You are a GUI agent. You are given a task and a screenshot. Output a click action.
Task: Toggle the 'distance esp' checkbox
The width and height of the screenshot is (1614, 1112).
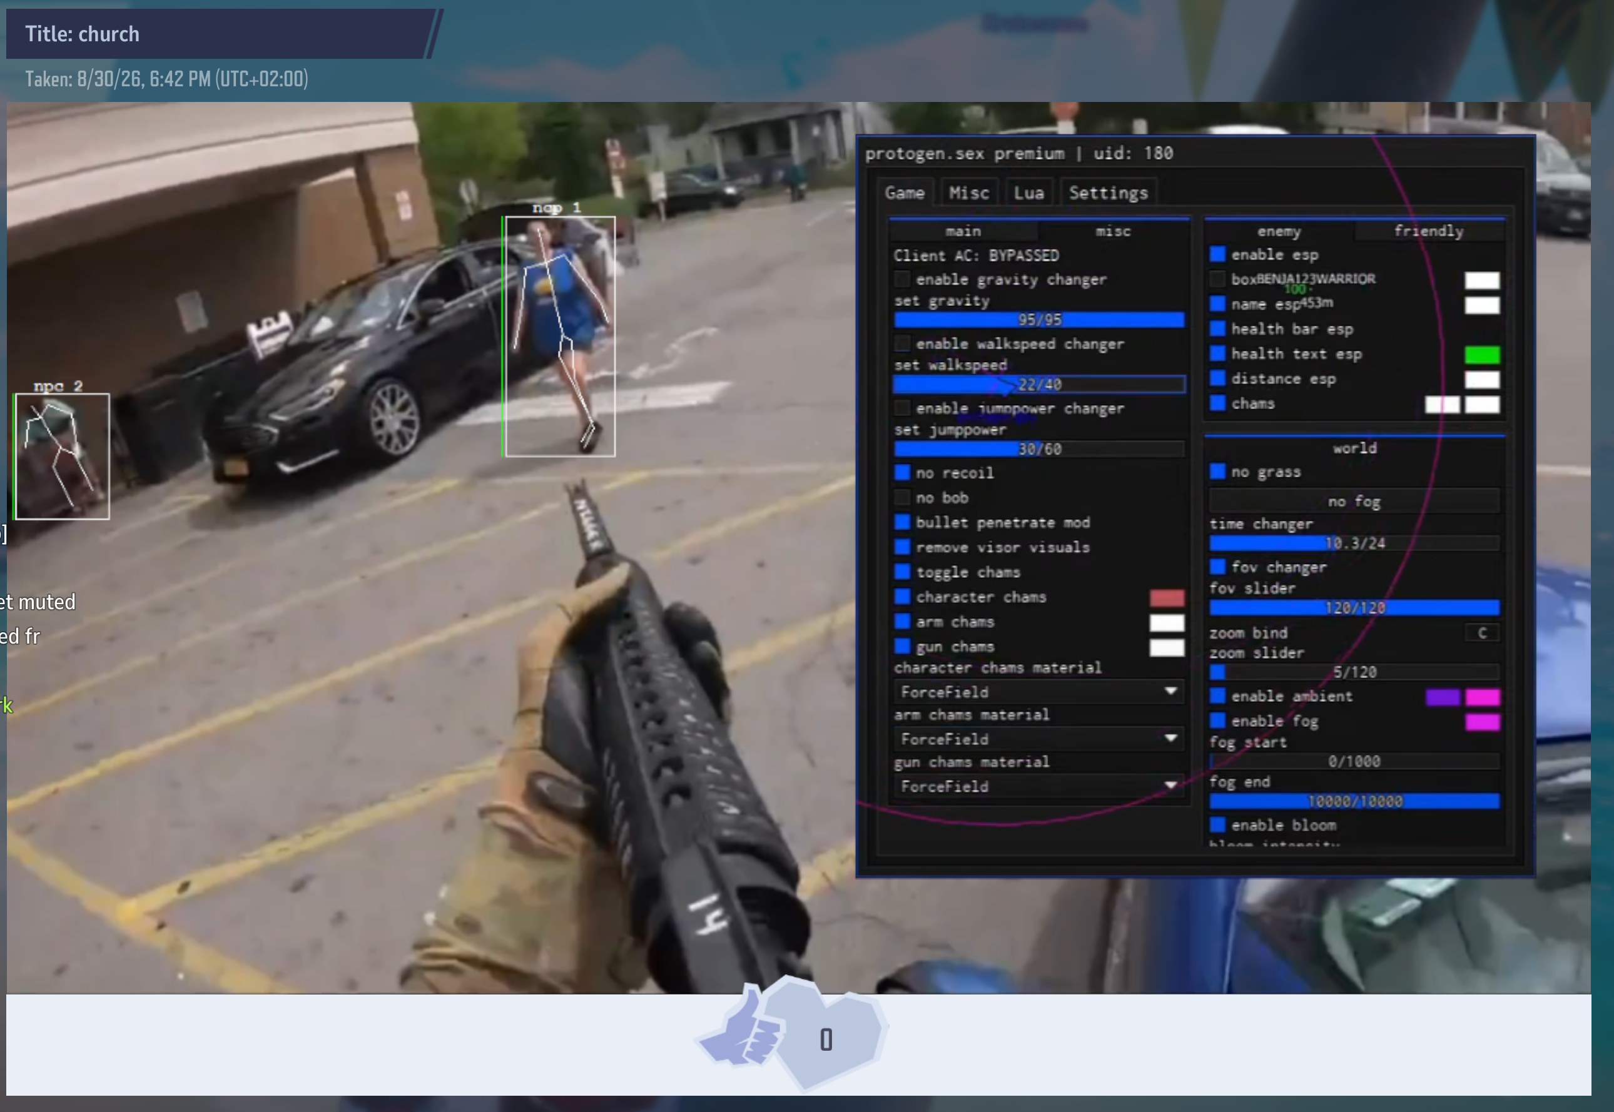[1217, 378]
